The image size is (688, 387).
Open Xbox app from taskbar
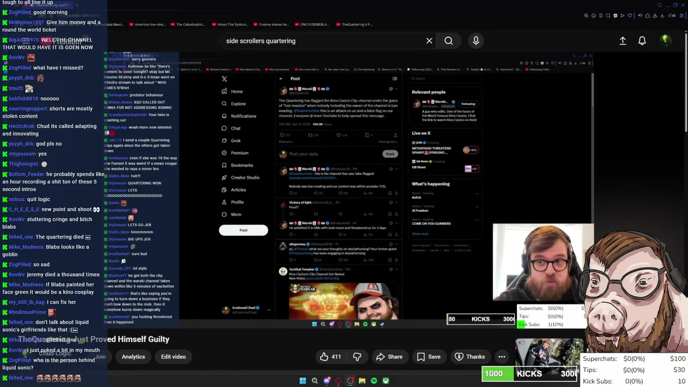(385, 381)
